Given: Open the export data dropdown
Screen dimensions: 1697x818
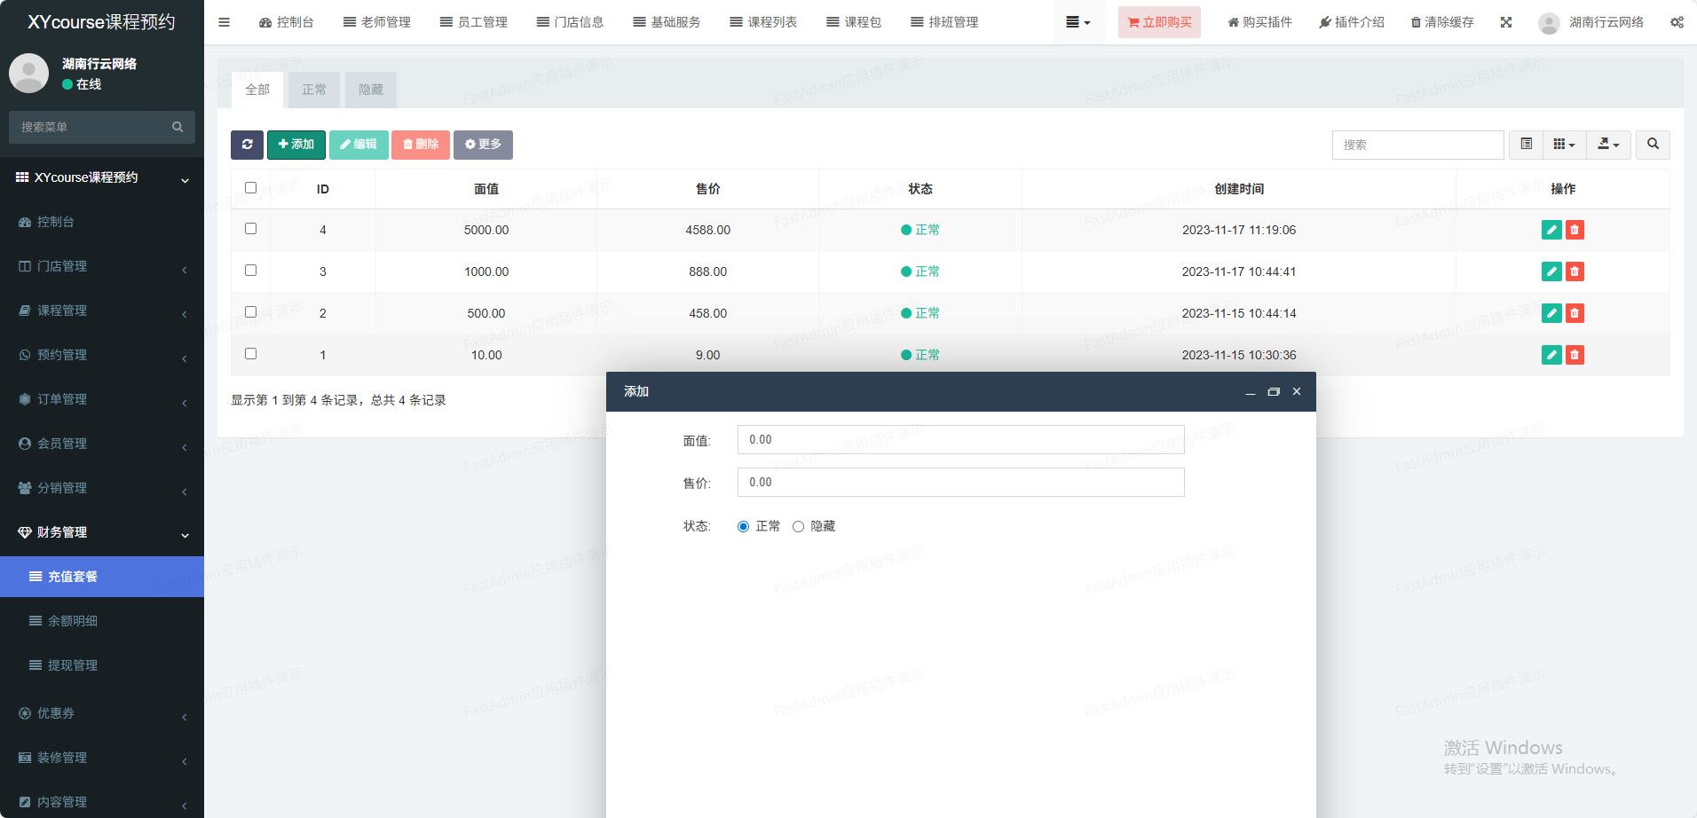Looking at the screenshot, I should coord(1608,145).
